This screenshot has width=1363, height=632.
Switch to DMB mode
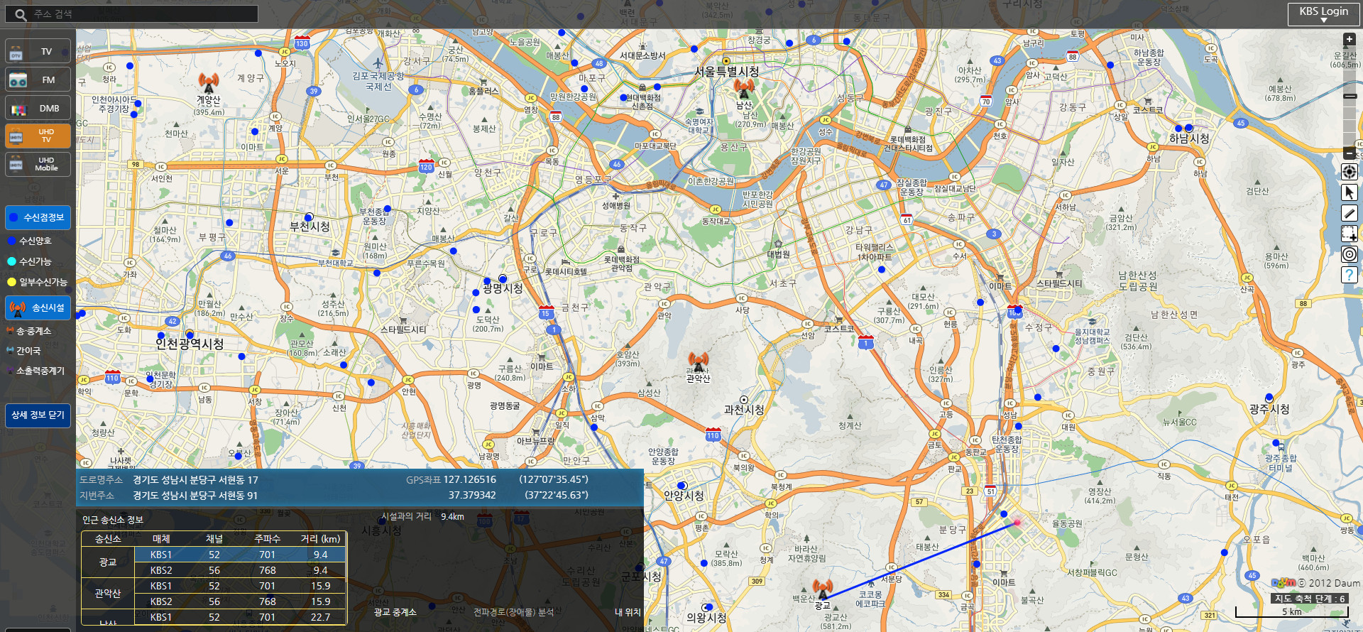[x=38, y=108]
